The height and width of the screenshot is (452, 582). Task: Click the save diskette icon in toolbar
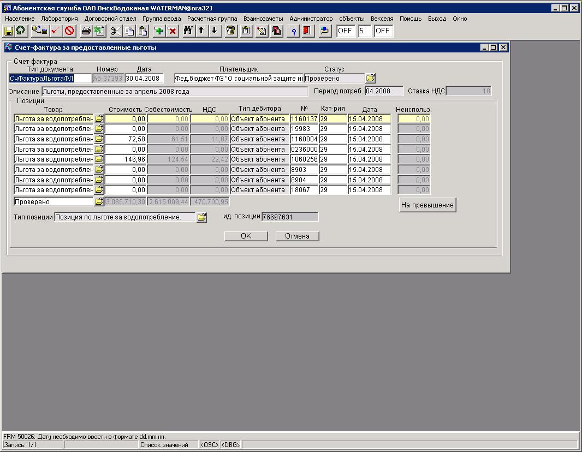tap(9, 31)
